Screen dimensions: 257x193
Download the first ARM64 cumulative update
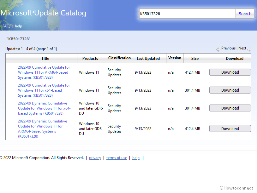[230, 72]
